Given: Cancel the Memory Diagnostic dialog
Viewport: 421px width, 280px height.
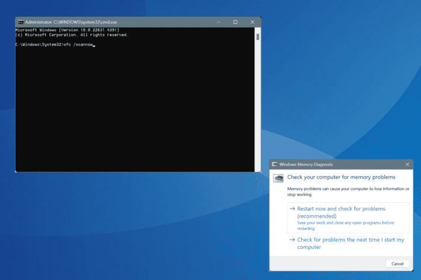Looking at the screenshot, I should (398, 264).
